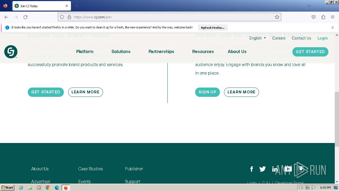Open File Explorer folder in taskbar

pyautogui.click(x=30, y=188)
